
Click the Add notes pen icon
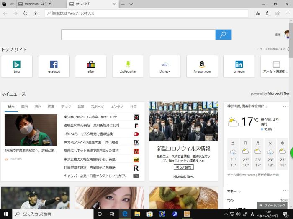267,13
